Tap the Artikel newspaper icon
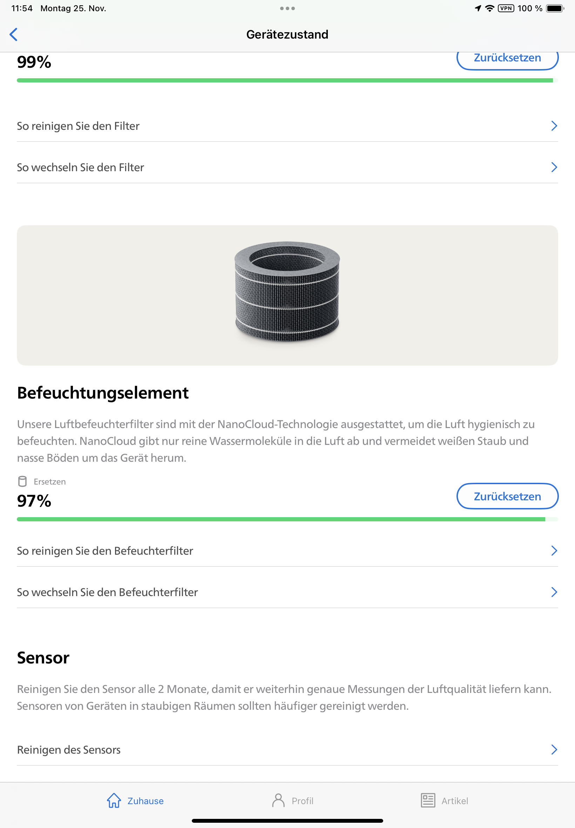 coord(428,801)
